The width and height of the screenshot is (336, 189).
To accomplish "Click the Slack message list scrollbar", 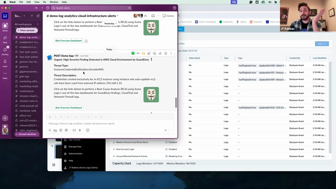I will tap(176, 103).
